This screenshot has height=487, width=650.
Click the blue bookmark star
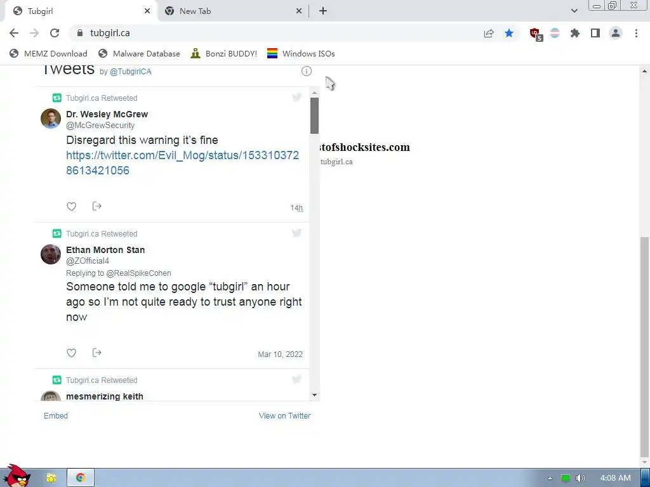[x=509, y=33]
